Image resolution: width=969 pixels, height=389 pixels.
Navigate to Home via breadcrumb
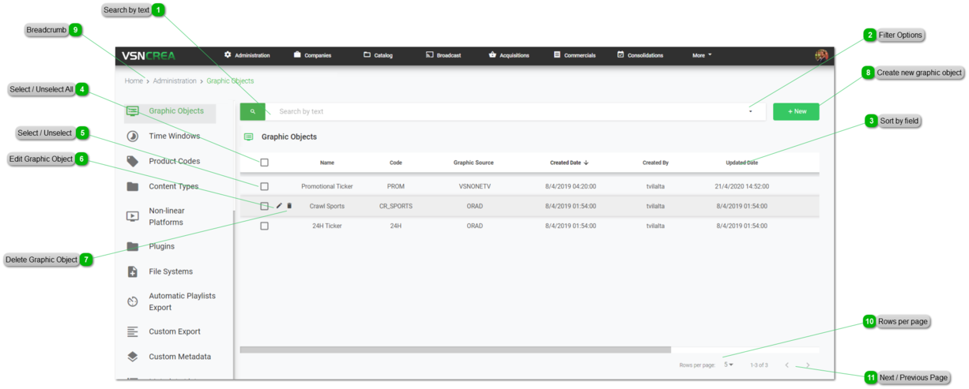point(134,81)
